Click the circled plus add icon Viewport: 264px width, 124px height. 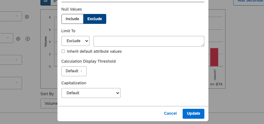point(28,39)
